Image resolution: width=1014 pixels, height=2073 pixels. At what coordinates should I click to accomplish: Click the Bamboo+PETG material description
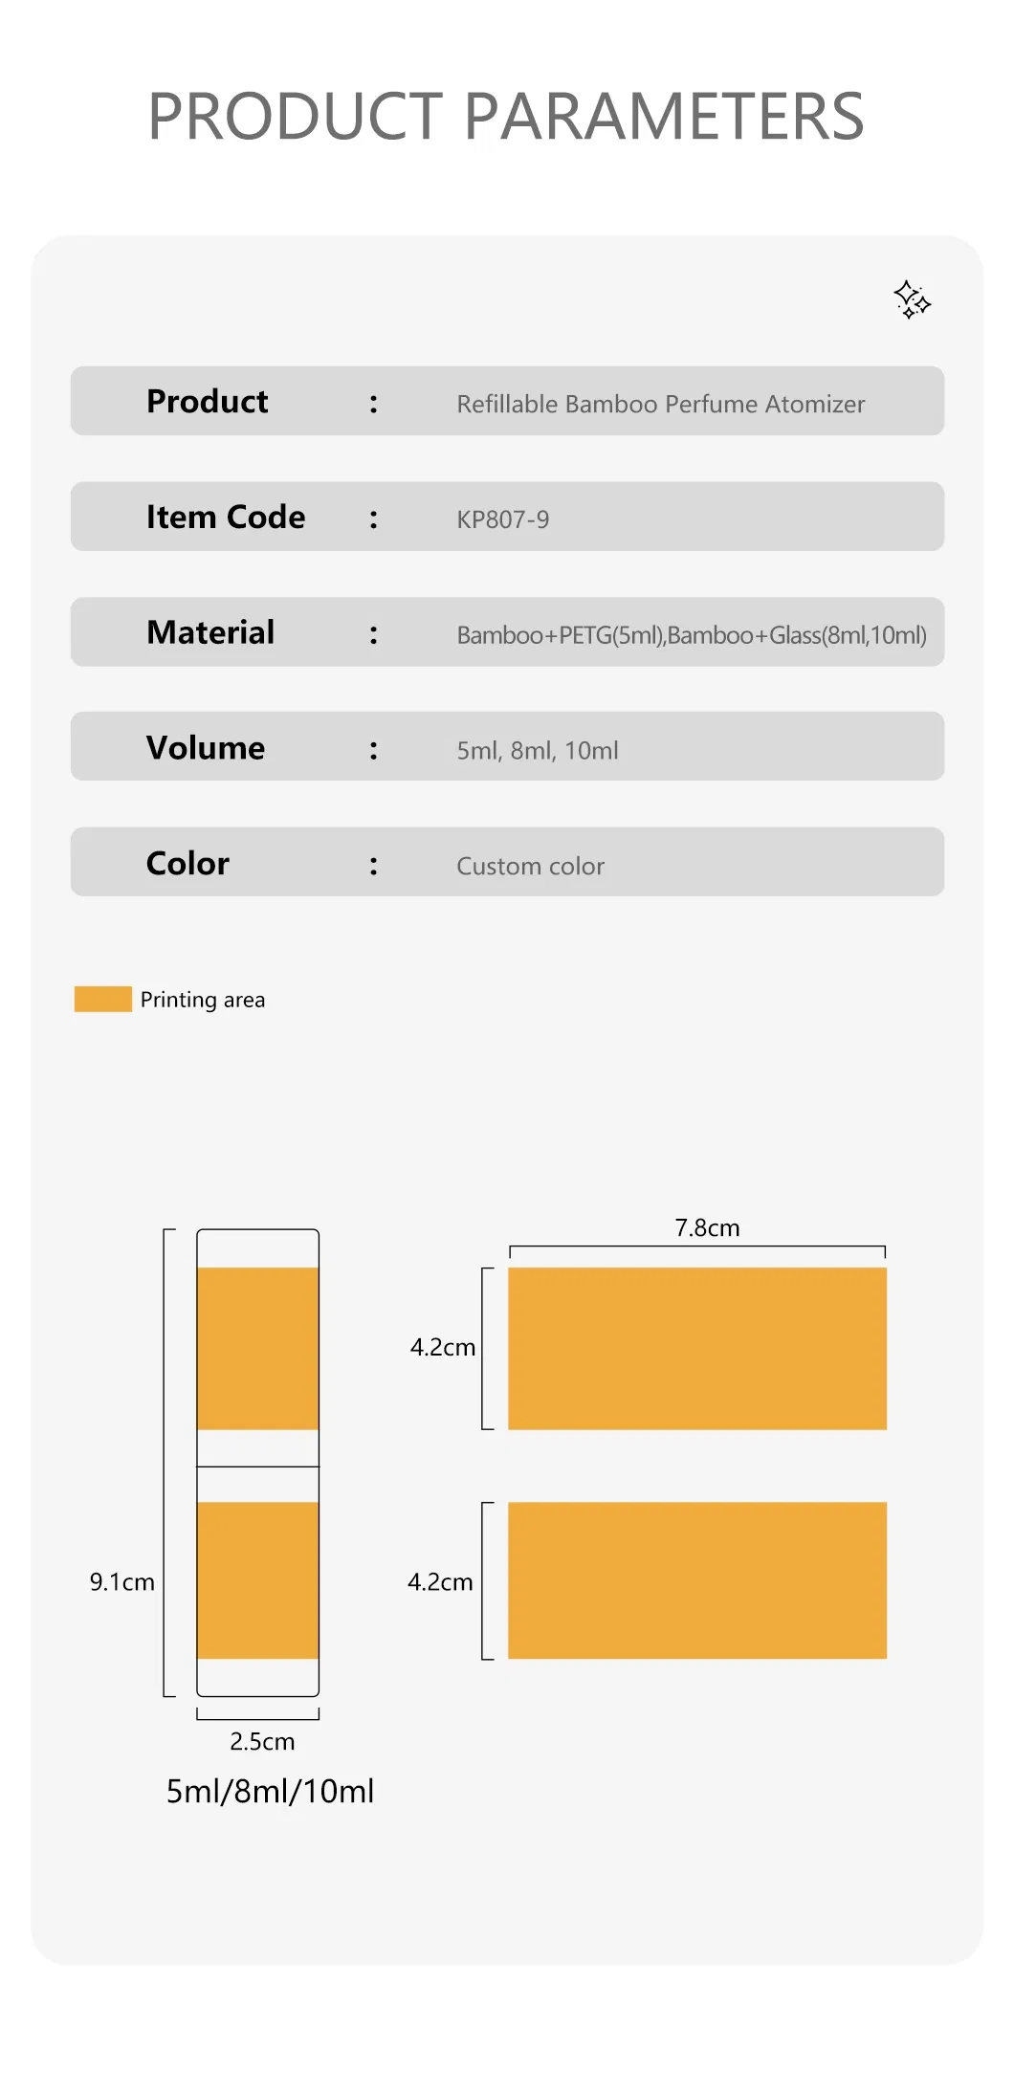(x=691, y=635)
